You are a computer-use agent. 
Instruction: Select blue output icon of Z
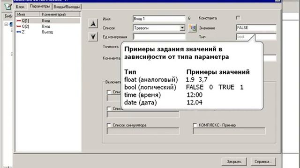click(19, 32)
